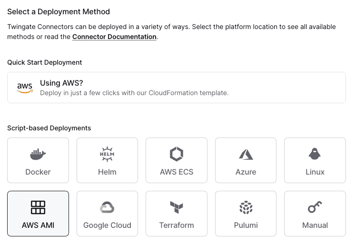
Task: Choose the Terraform logo icon
Action: (177, 207)
